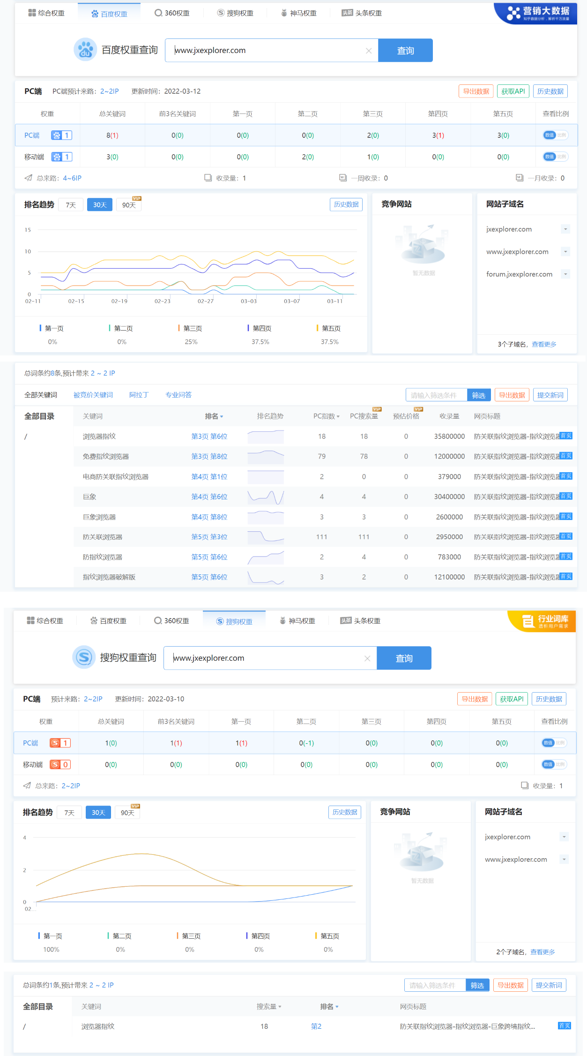Viewport: 587px width, 1056px height.
Task: Click 筛选 in the Baidu keyword section
Action: point(479,395)
